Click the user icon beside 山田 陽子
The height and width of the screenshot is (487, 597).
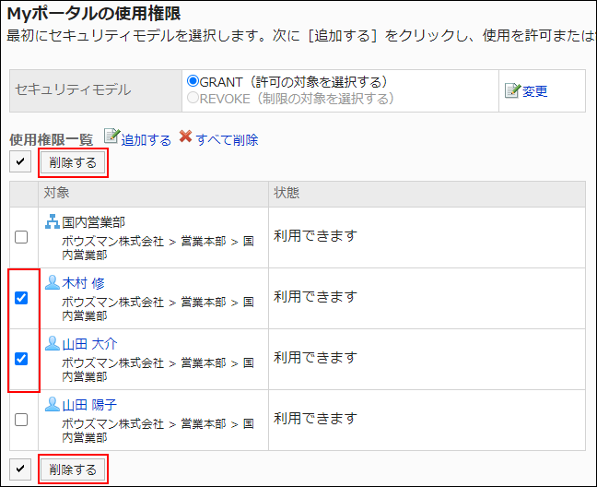[53, 404]
